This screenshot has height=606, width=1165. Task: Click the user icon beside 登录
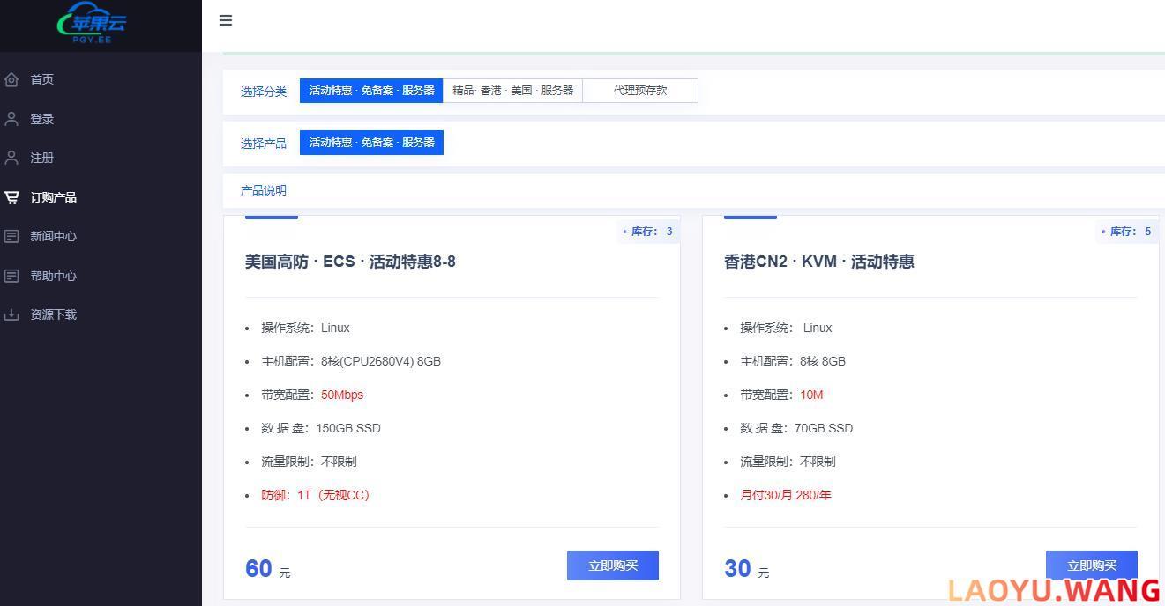pyautogui.click(x=11, y=118)
